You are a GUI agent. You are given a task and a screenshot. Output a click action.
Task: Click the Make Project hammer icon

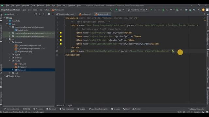111,10
